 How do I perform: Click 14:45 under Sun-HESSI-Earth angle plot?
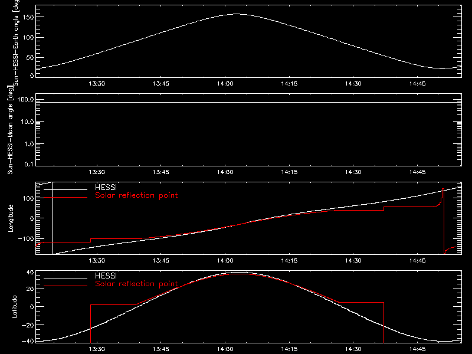click(x=418, y=84)
